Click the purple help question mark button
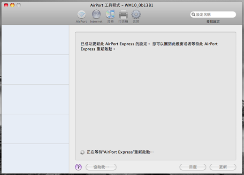This screenshot has width=244, height=175. pos(78,167)
